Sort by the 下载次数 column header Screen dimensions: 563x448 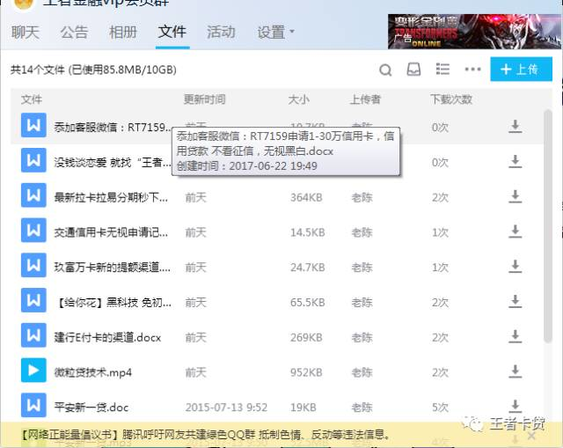[451, 99]
